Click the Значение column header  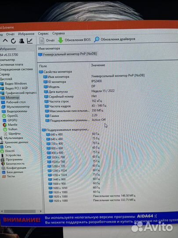[x=98, y=65]
